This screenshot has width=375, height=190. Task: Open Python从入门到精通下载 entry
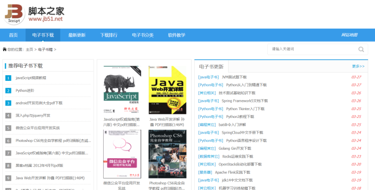point(246,85)
